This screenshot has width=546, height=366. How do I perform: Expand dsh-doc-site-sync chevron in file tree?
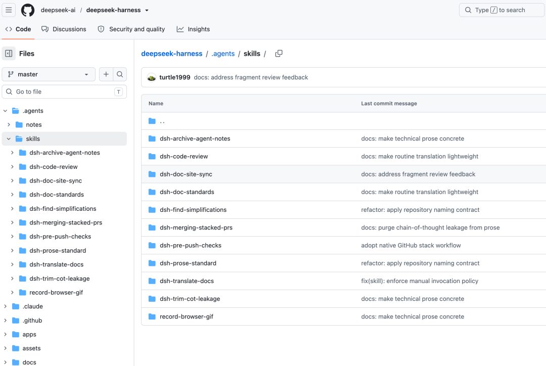point(12,181)
